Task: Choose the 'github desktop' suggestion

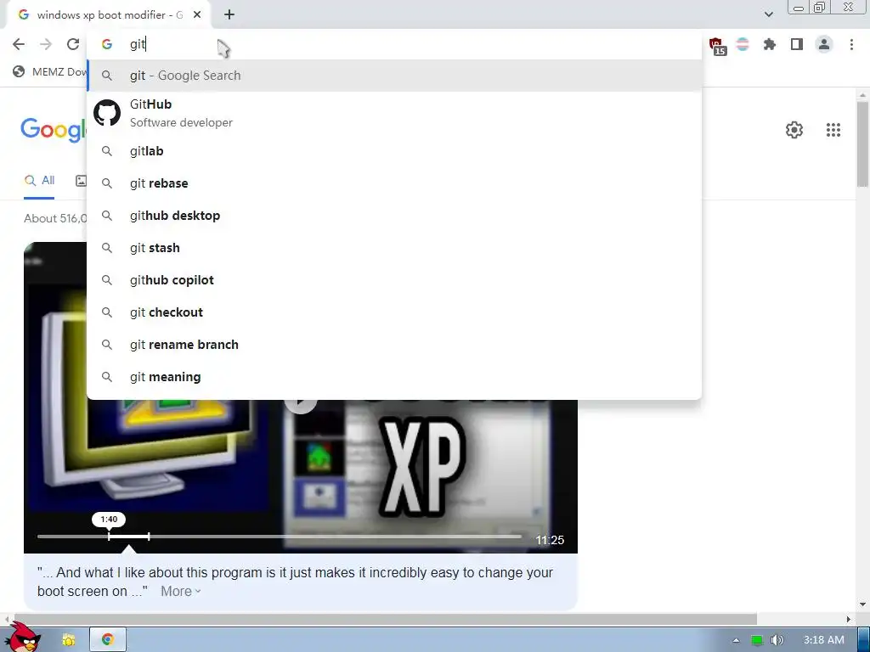Action: tap(394, 215)
